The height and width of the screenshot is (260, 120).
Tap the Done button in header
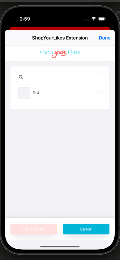(x=104, y=38)
